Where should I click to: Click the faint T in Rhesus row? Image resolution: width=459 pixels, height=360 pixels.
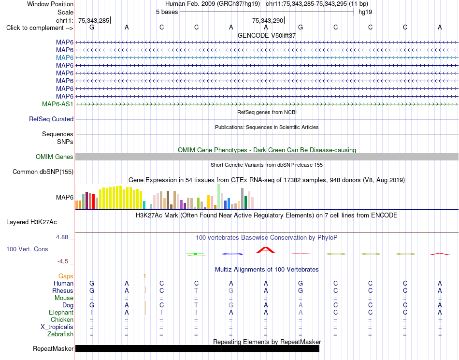point(196,290)
